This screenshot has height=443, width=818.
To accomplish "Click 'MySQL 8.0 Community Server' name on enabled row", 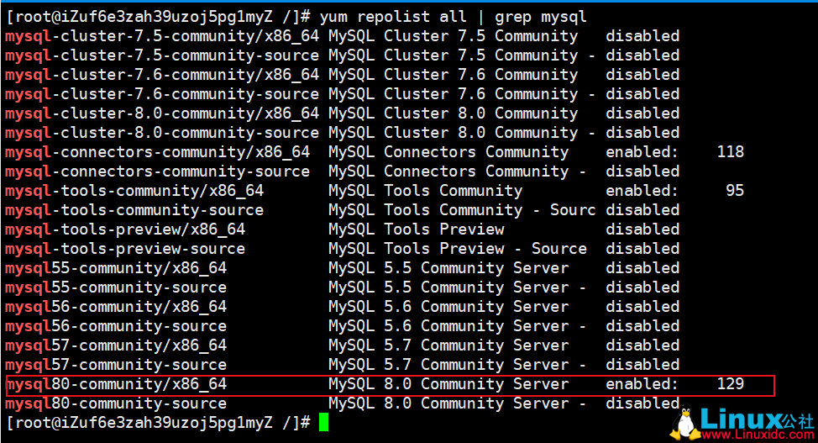I will 448,384.
